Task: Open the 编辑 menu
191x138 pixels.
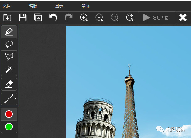Action: coord(33,6)
